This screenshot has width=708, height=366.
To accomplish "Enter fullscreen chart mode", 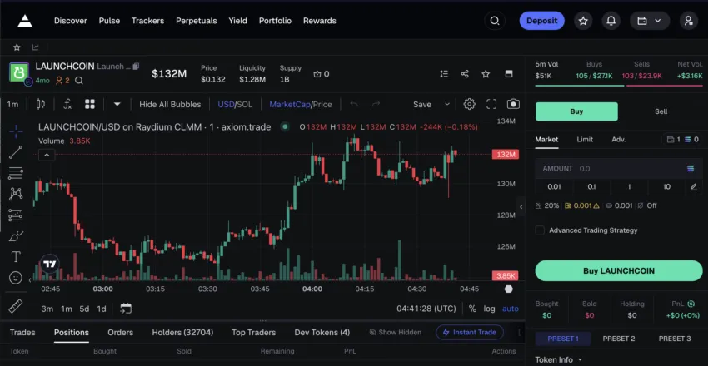I will (491, 104).
